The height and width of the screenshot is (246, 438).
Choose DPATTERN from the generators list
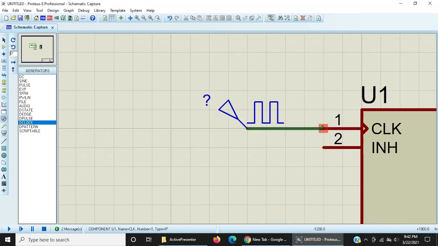[29, 127]
